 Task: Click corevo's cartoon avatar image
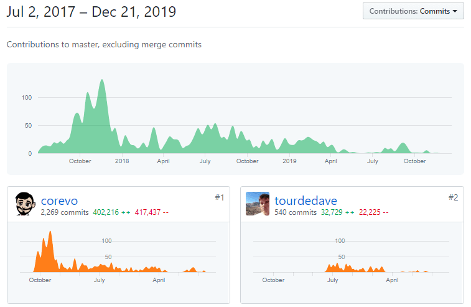tap(26, 204)
